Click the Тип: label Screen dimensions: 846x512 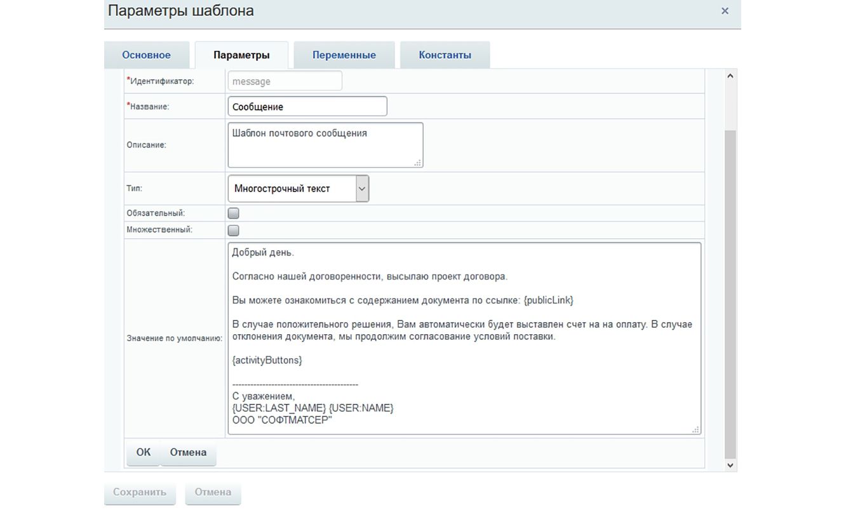[x=135, y=189]
